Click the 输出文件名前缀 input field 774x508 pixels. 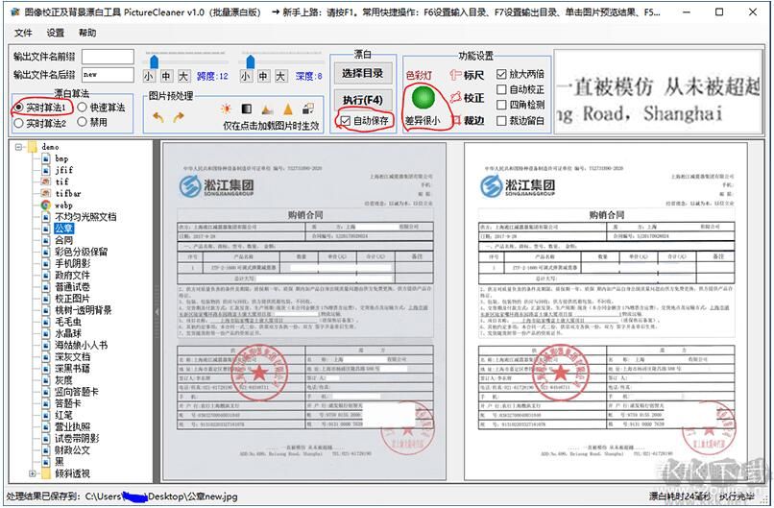coord(108,57)
